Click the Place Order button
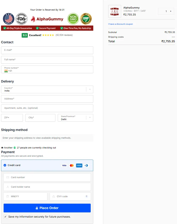The height and width of the screenshot is (224, 177). click(x=47, y=208)
